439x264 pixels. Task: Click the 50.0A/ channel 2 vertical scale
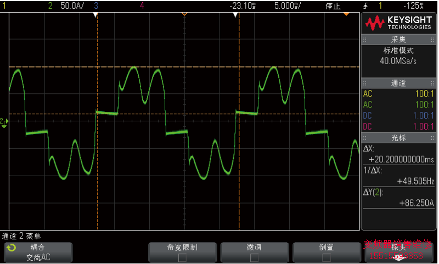point(72,6)
